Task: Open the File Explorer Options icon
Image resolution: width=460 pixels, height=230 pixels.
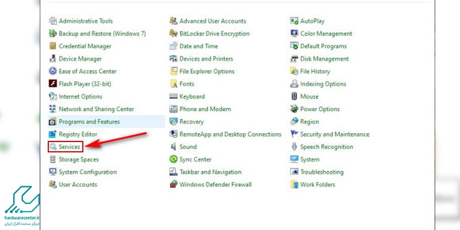Action: pyautogui.click(x=174, y=71)
